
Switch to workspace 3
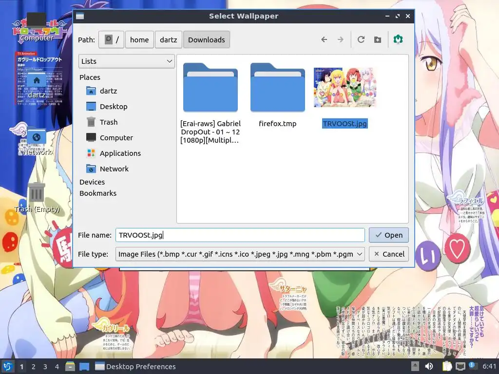coord(45,366)
